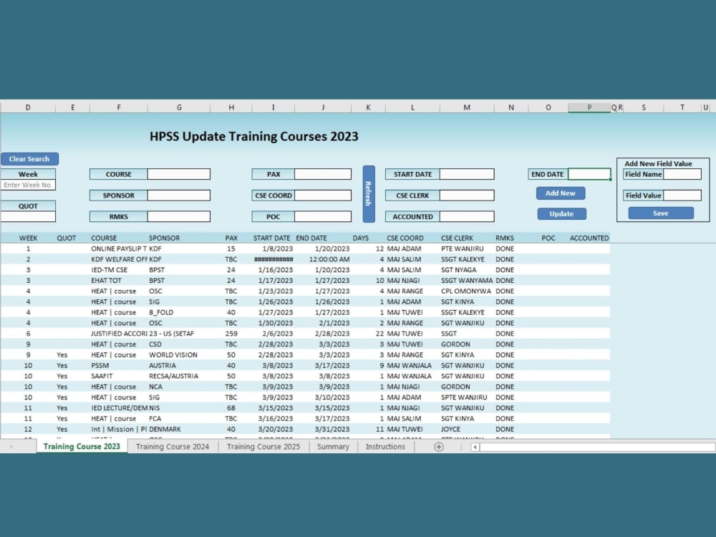716x537 pixels.
Task: Select the END DATE input box
Action: click(x=589, y=174)
